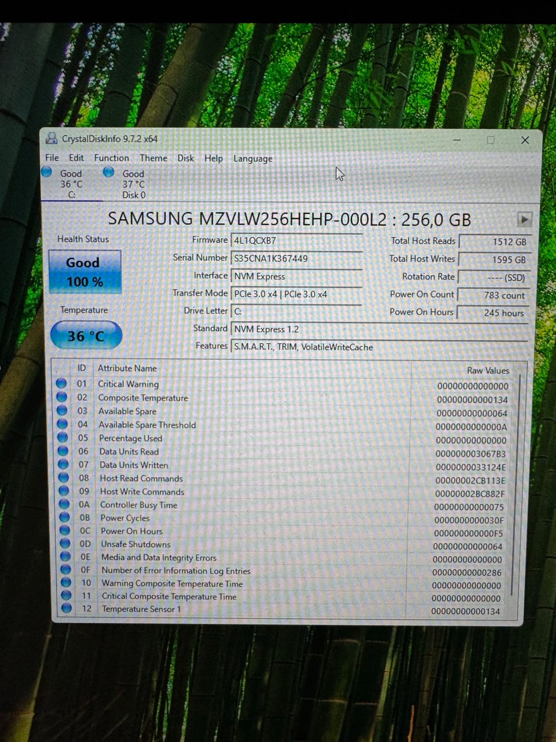Open the Help menu
This screenshot has width=556, height=742.
pyautogui.click(x=214, y=158)
